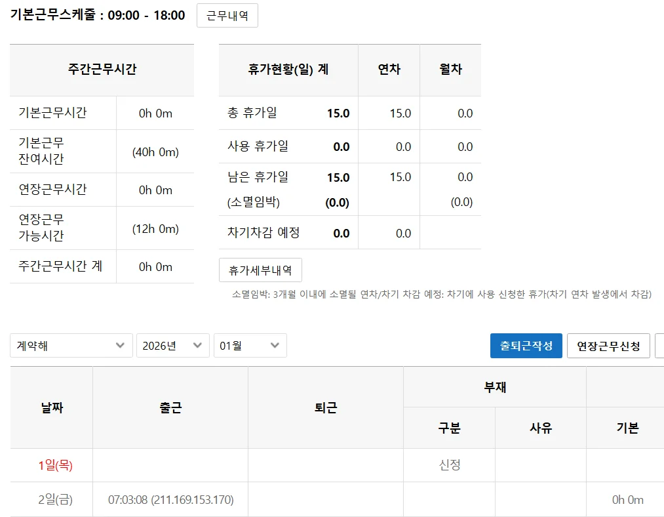Click the 구분 column header

click(x=449, y=428)
